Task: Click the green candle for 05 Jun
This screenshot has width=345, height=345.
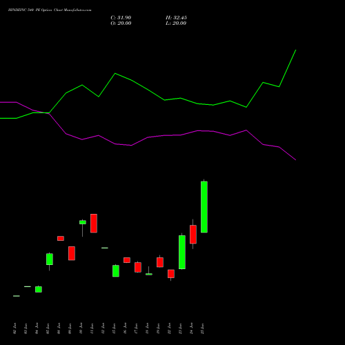Action: tap(50, 259)
